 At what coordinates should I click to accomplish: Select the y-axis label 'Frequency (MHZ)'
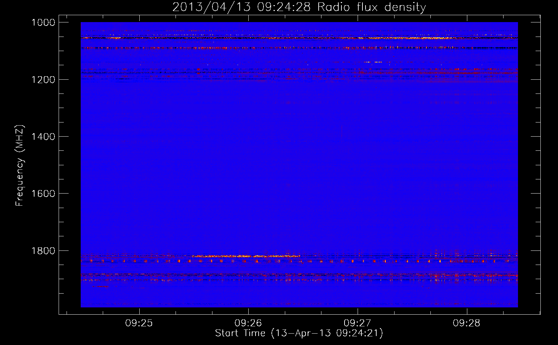[20, 166]
